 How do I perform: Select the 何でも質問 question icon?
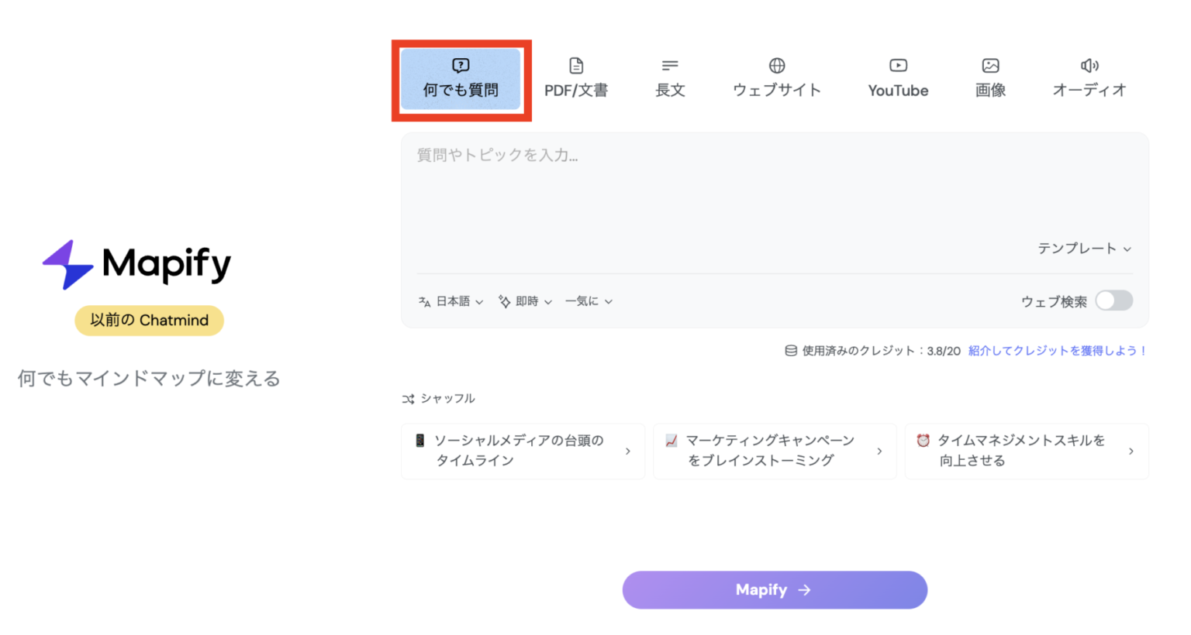coord(461,65)
